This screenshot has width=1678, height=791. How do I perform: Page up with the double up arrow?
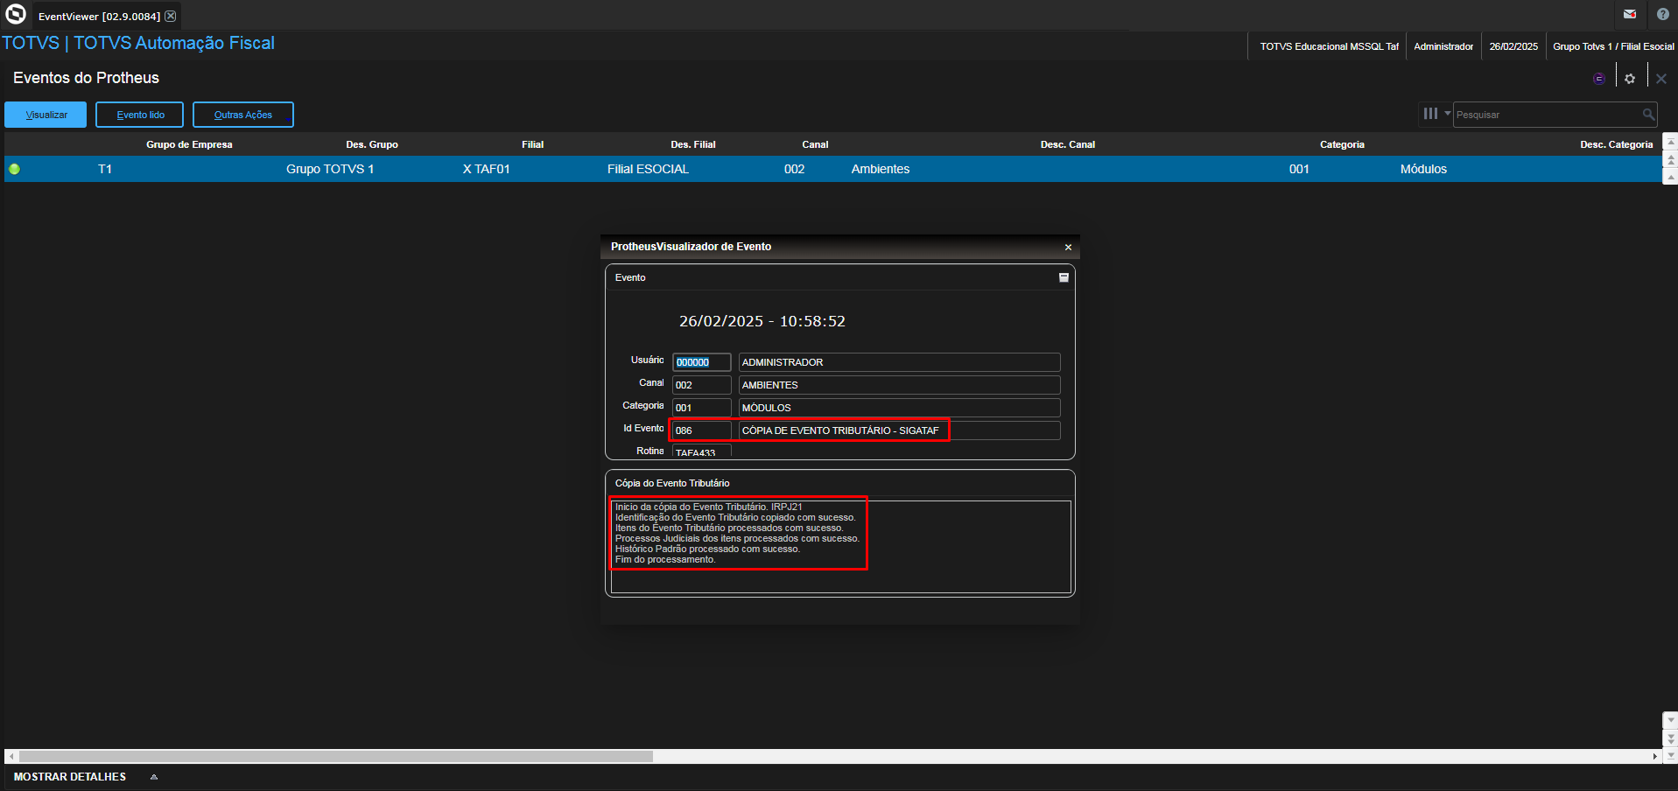pos(1670,159)
